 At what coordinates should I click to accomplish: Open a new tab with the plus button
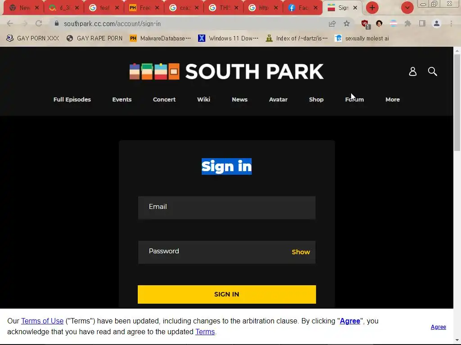[372, 8]
